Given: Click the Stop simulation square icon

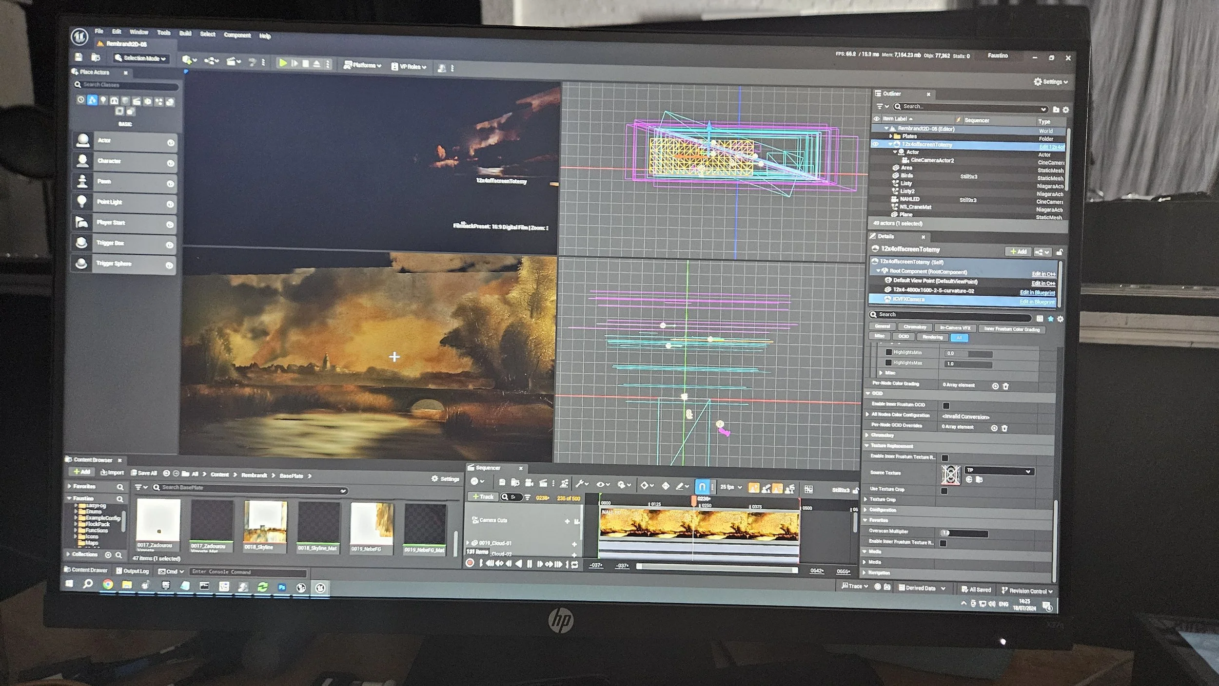Looking at the screenshot, I should click(x=305, y=63).
